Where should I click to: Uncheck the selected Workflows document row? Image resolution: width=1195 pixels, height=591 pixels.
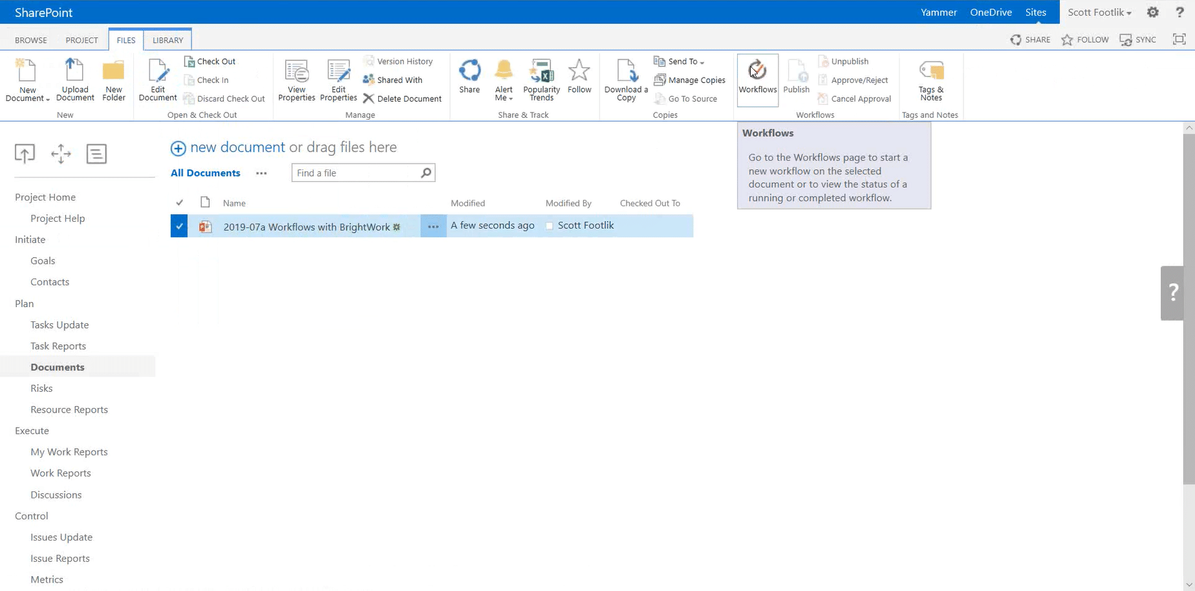179,226
